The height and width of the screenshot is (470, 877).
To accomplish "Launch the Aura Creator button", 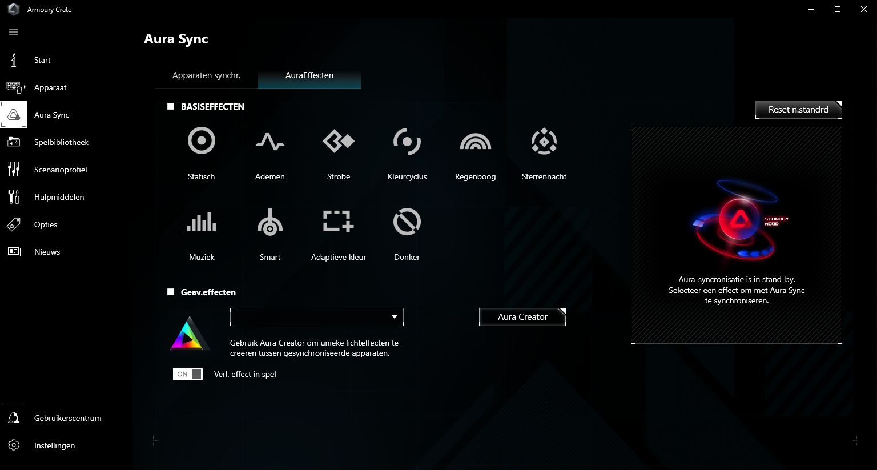I will pyautogui.click(x=522, y=317).
